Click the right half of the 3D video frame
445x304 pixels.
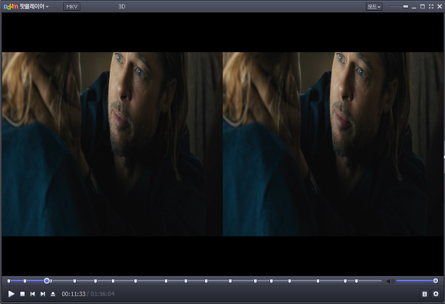(x=333, y=144)
